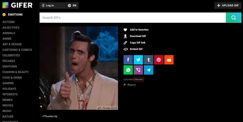This screenshot has width=243, height=122.
Task: Share GIF via Telegram
Action: coord(149,70)
